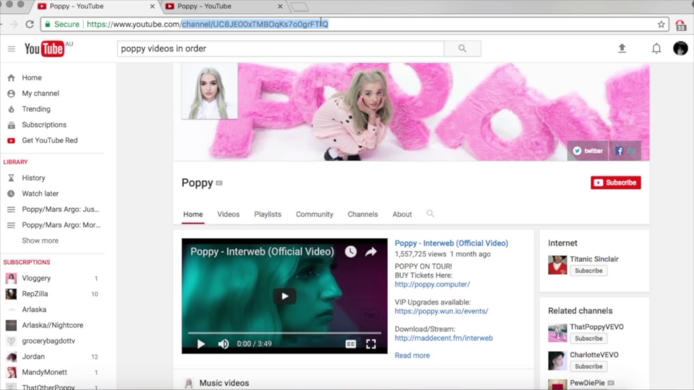This screenshot has width=694, height=390.
Task: Switch to the Playlists tab
Action: (x=268, y=214)
